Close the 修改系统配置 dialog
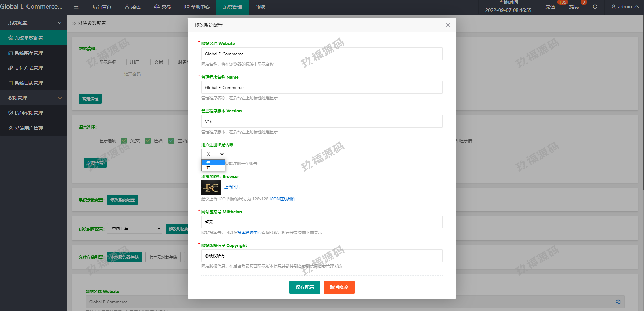644x311 pixels. pyautogui.click(x=448, y=25)
